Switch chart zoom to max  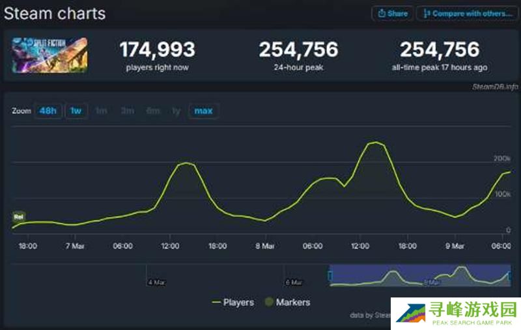point(203,111)
